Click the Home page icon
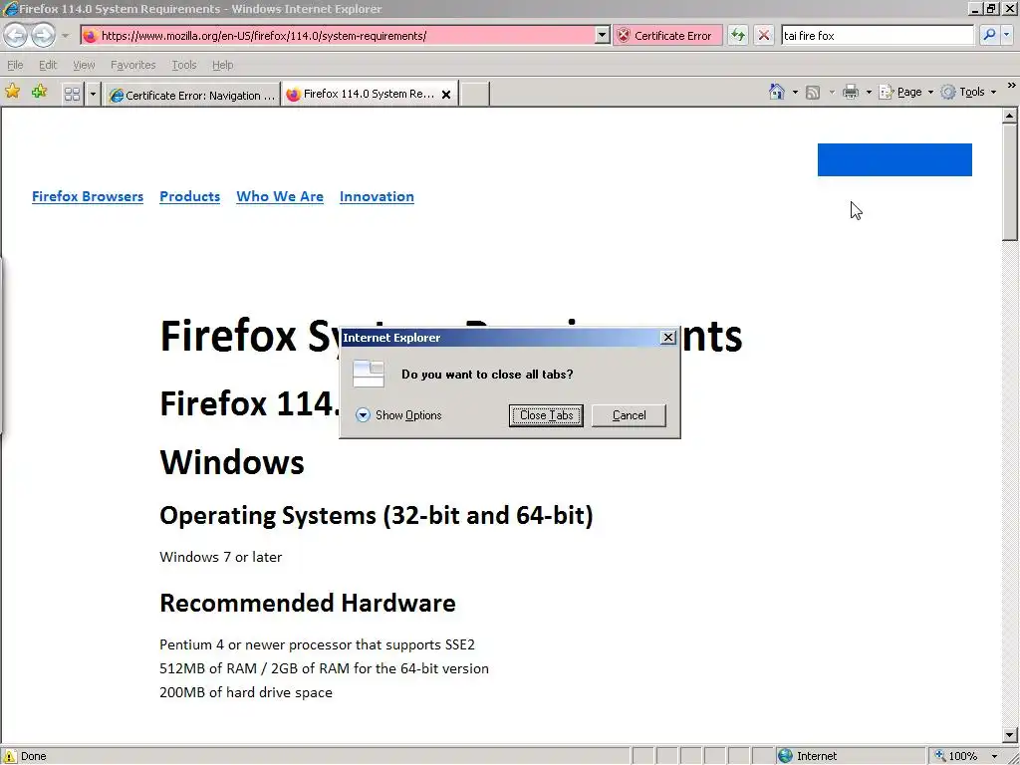1020x765 pixels. (x=777, y=92)
